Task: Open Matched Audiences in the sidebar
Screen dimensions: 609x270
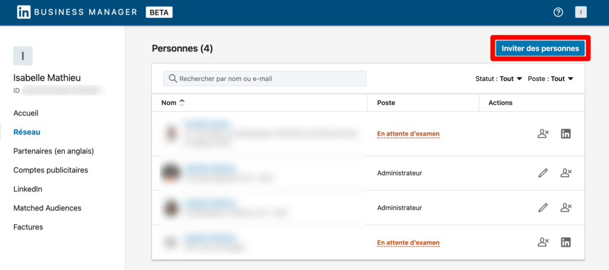Action: point(48,208)
